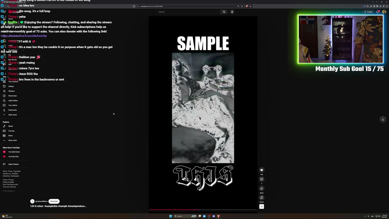
Task: Open the Windows Start menu
Action: (170, 216)
